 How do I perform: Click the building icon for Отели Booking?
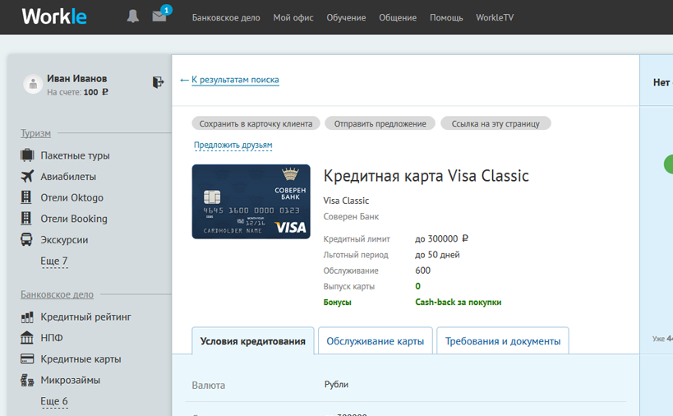click(26, 218)
